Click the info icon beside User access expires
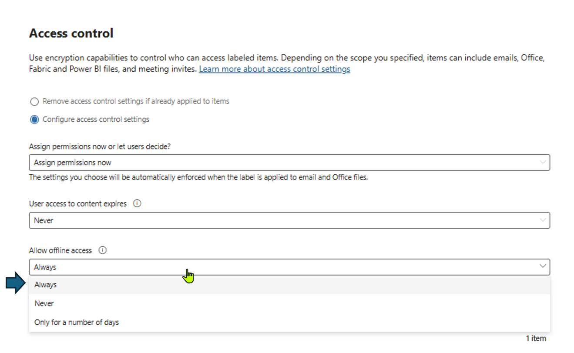574x353 pixels. 137,203
